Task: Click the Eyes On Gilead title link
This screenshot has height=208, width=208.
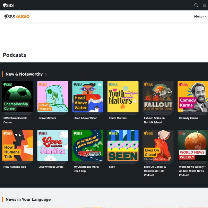Action: click(x=155, y=171)
